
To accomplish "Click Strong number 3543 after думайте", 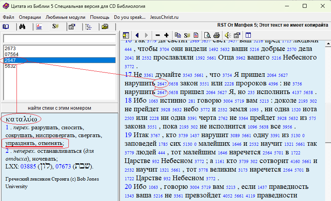I will pos(187,75).
